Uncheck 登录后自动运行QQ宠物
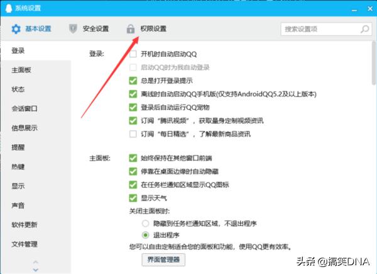The width and height of the screenshot is (377, 274). coord(133,107)
